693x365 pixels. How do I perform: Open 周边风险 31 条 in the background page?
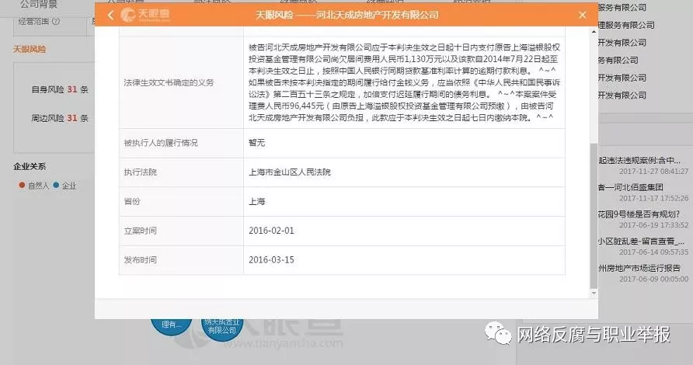click(x=60, y=118)
